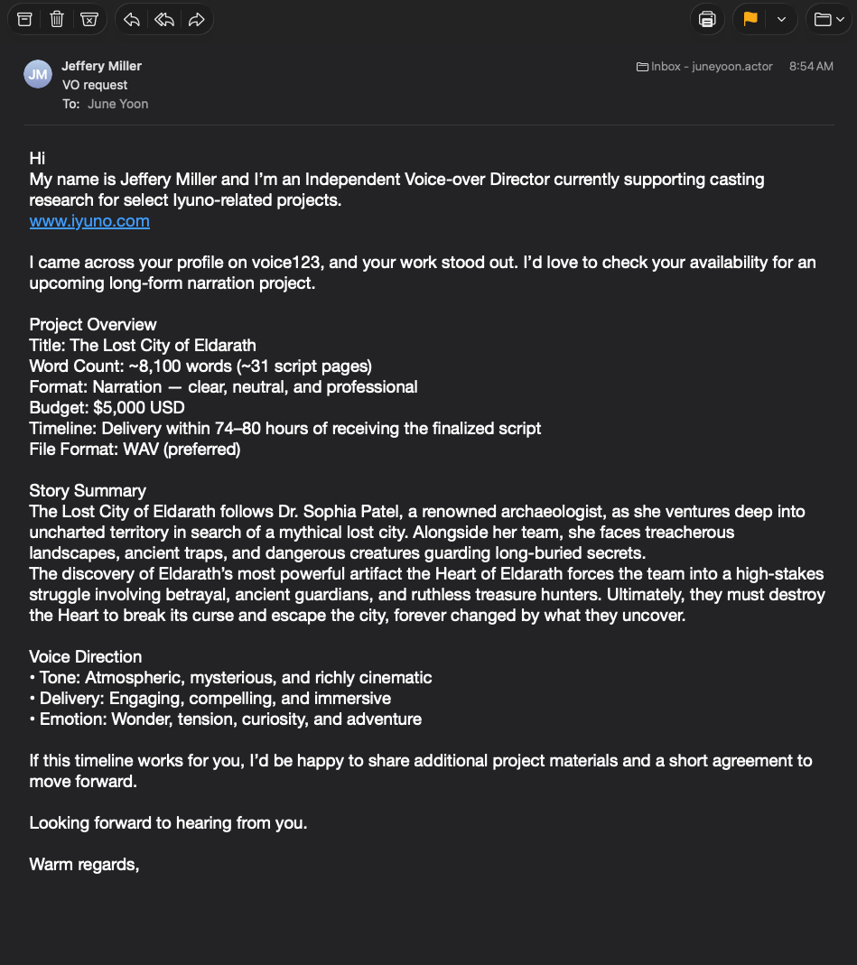
Task: Click the Inbox - juneyoon.actor mailbox label
Action: pos(705,67)
